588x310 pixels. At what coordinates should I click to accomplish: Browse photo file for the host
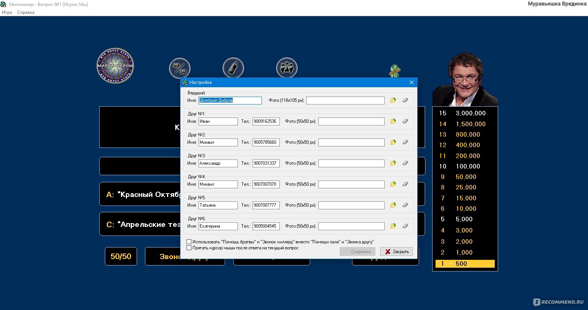click(393, 100)
